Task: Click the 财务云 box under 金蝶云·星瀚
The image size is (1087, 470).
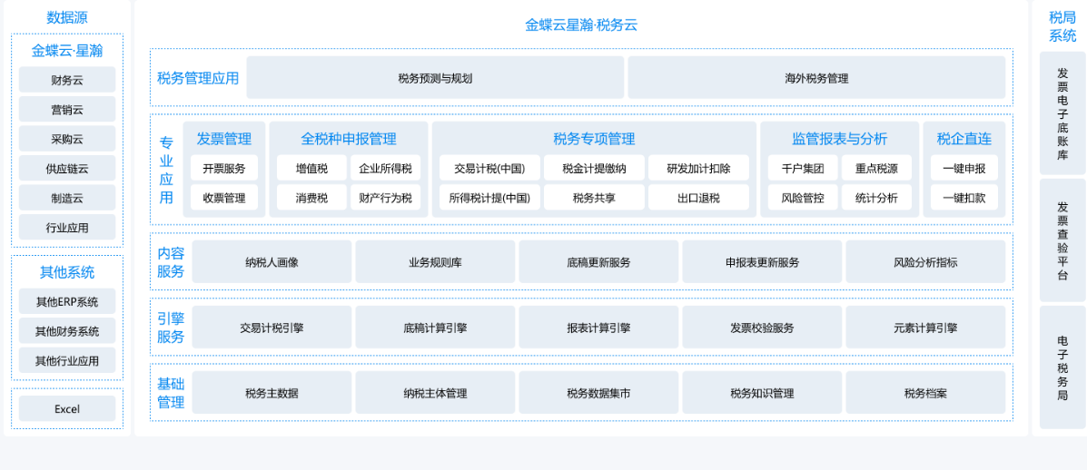Action: 67,80
